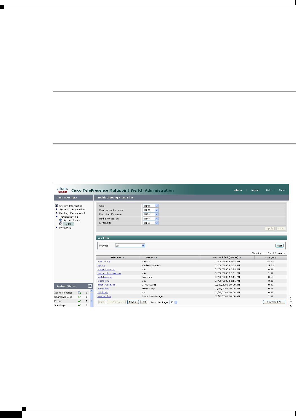Click the Logout link
The image size is (296, 418).
255,190
